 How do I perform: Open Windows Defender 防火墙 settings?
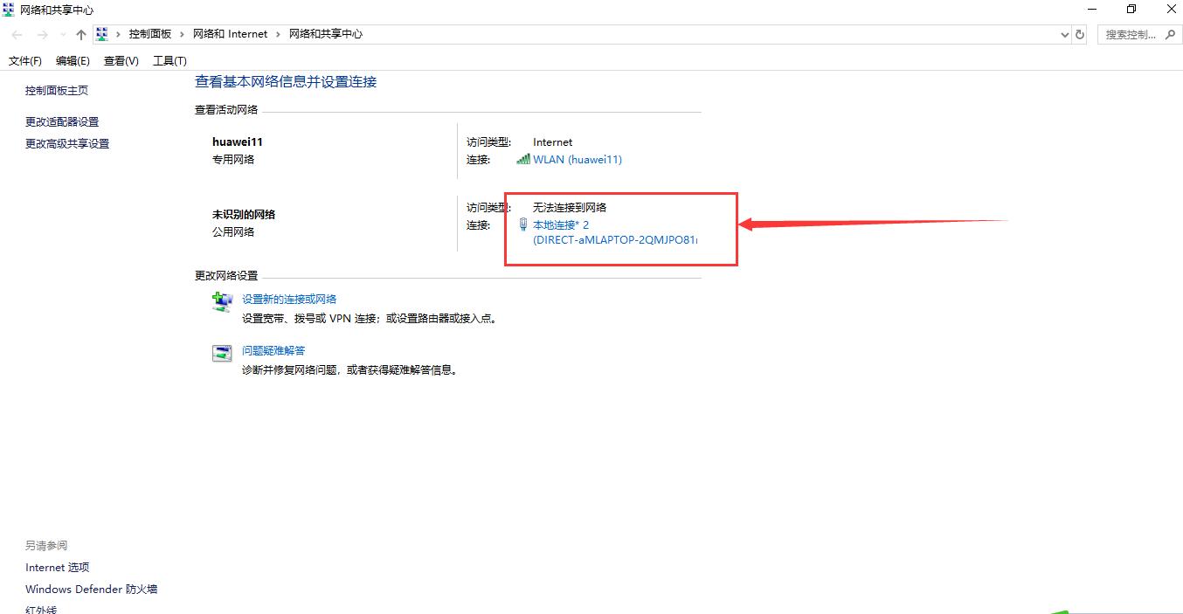pyautogui.click(x=91, y=589)
